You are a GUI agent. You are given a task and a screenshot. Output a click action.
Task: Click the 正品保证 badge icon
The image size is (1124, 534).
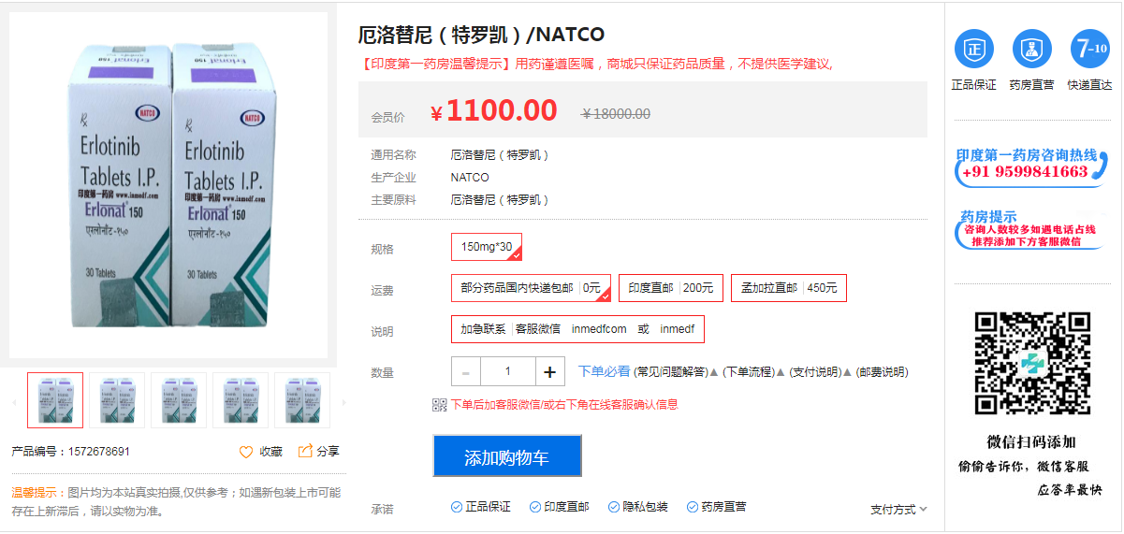pos(973,49)
